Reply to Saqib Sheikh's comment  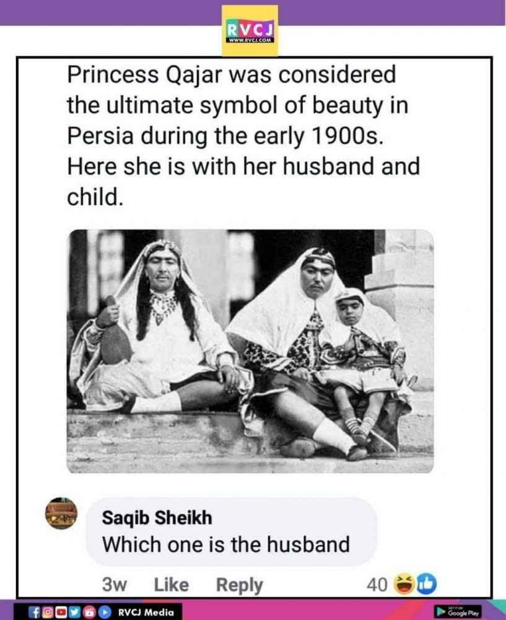click(239, 585)
